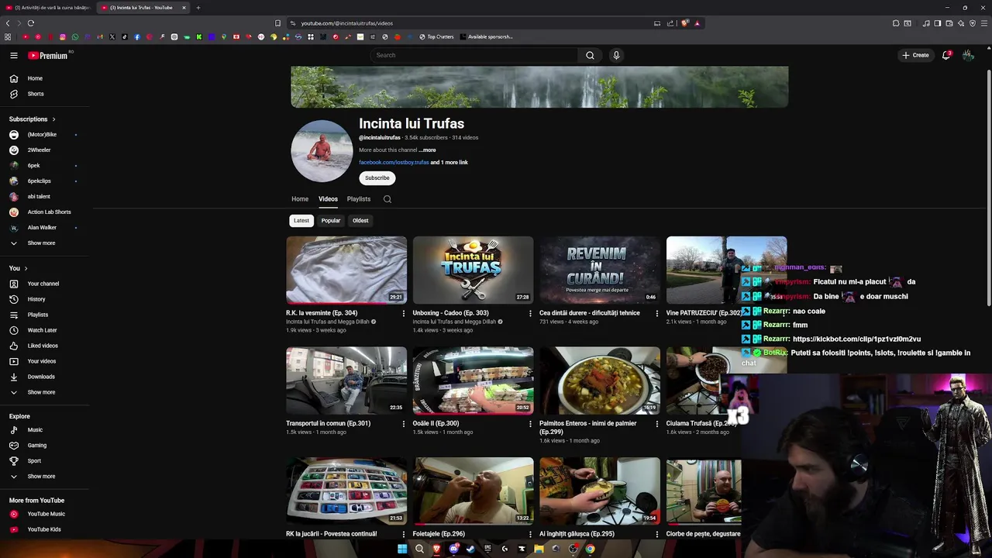Open the channel Playlists tab
This screenshot has width=992, height=558.
click(x=359, y=199)
